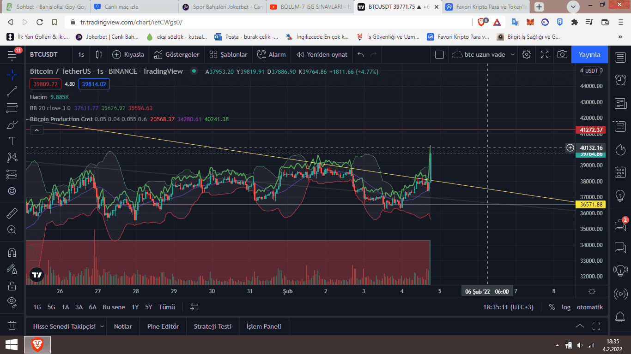Click the Yayınla publish button
This screenshot has width=631, height=354.
590,54
